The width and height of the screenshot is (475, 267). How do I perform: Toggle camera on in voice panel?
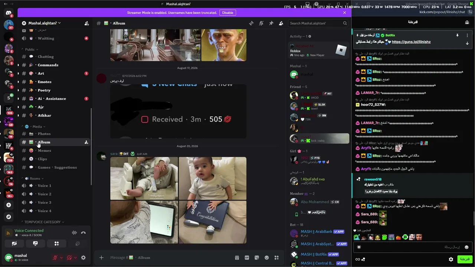coord(14,244)
